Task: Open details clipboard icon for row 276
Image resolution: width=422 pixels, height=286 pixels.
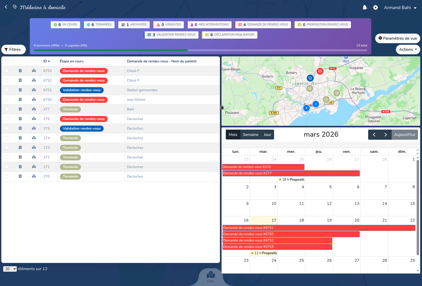Action: [x=20, y=119]
